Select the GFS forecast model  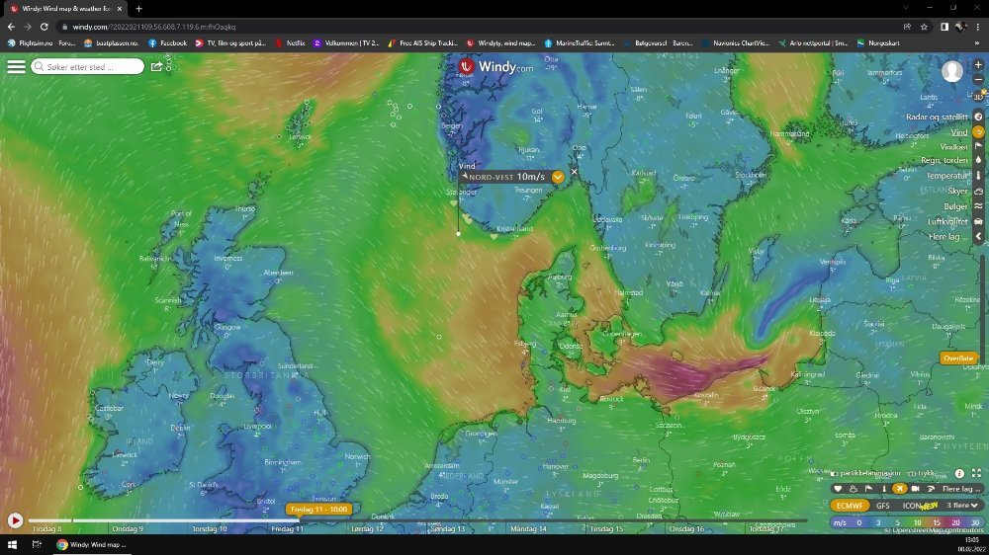point(882,506)
